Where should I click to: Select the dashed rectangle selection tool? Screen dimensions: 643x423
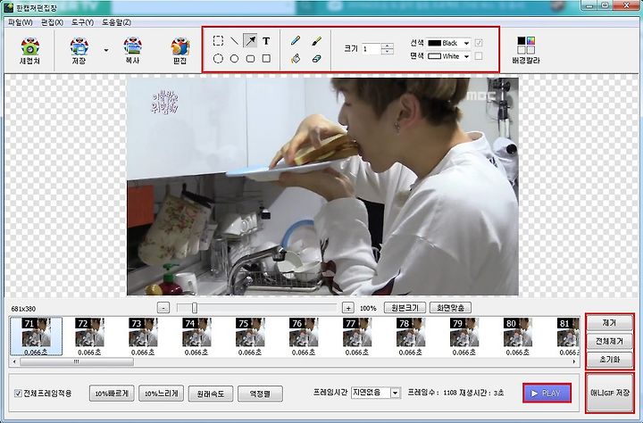[x=218, y=40]
